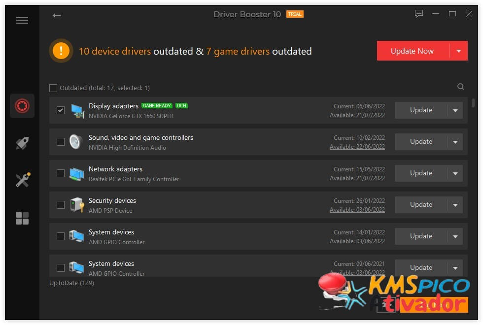The height and width of the screenshot is (325, 483).
Task: Click the Outdated (total: 17, selected: 1) label
Action: (x=104, y=88)
